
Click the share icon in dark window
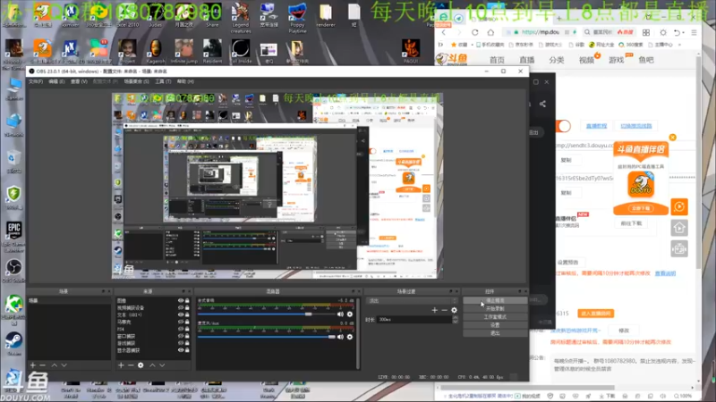tap(542, 104)
